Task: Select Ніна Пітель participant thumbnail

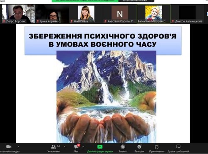Action: click(86, 14)
